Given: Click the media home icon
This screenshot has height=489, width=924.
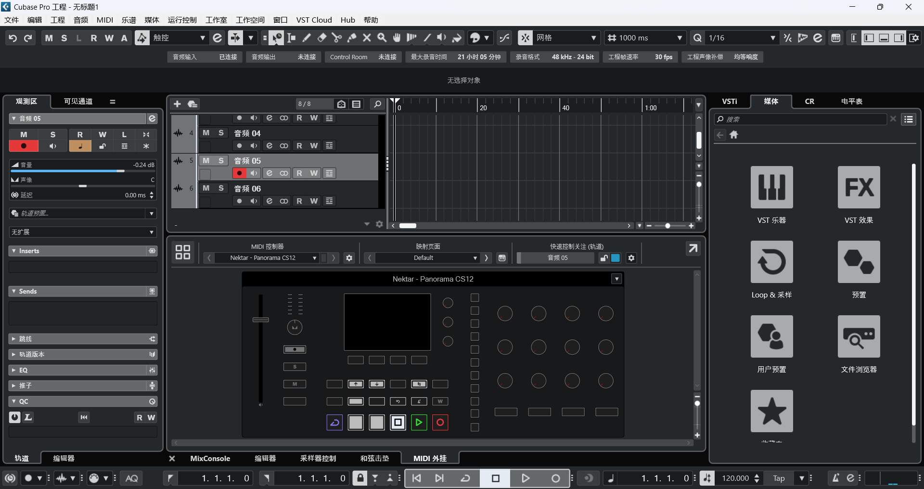Looking at the screenshot, I should tap(734, 135).
